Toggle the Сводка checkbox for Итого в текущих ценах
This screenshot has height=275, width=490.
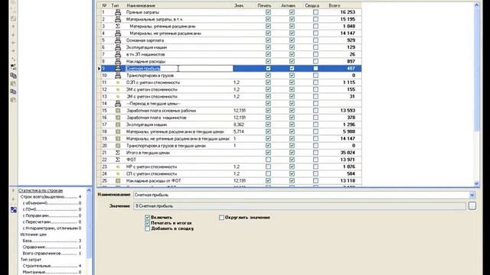[315, 153]
